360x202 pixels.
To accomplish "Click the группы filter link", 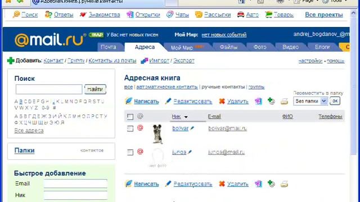I will coord(256,87).
